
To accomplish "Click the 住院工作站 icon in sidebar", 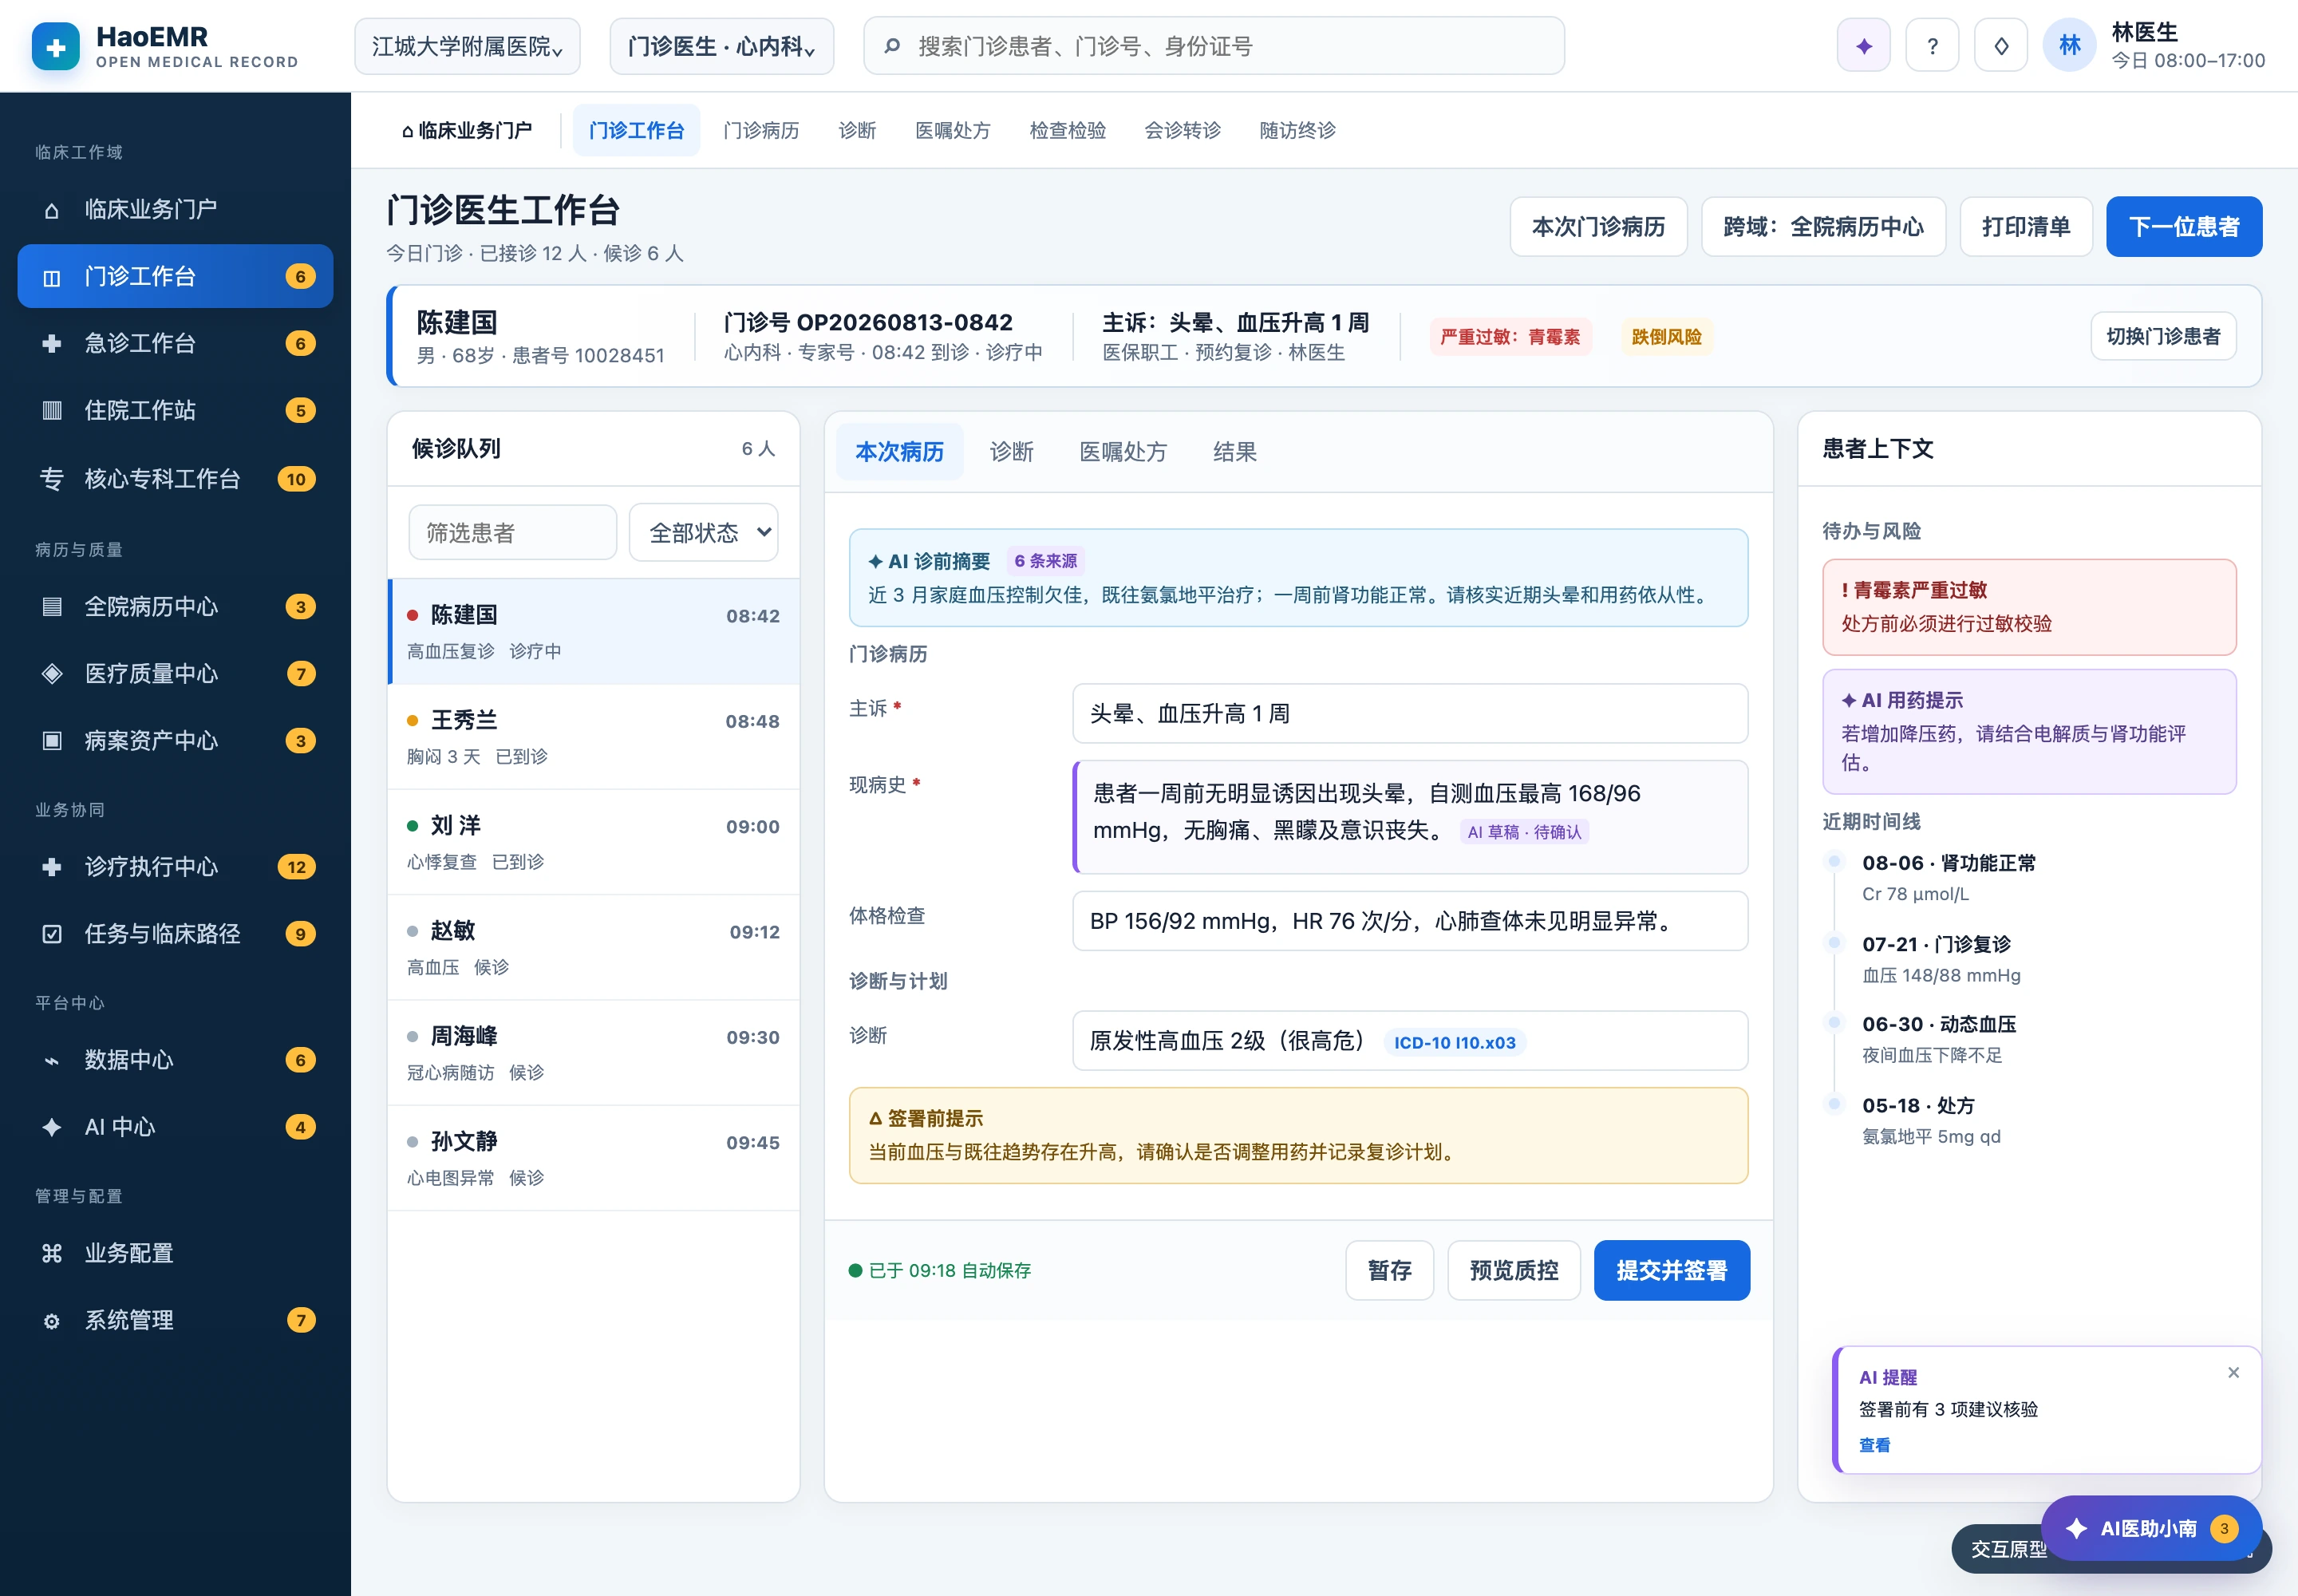I will pyautogui.click(x=52, y=410).
